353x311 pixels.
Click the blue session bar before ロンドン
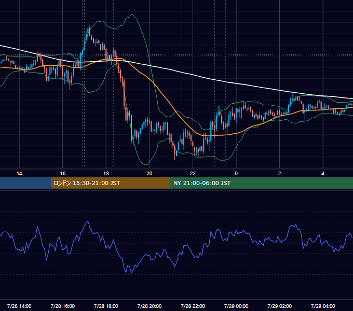tap(25, 183)
